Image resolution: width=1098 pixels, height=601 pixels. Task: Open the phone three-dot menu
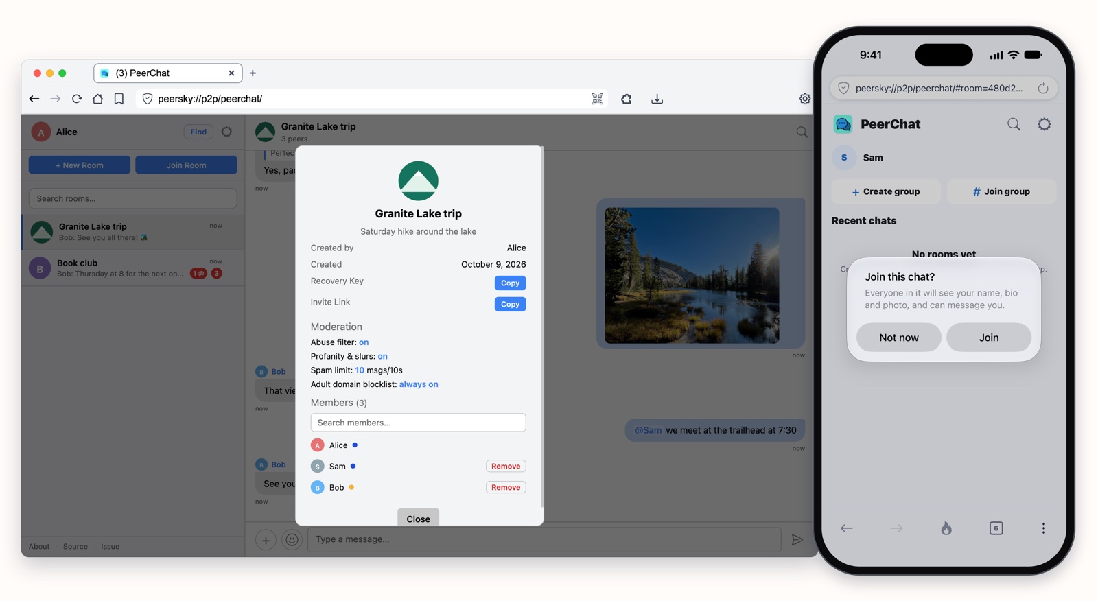pyautogui.click(x=1043, y=528)
